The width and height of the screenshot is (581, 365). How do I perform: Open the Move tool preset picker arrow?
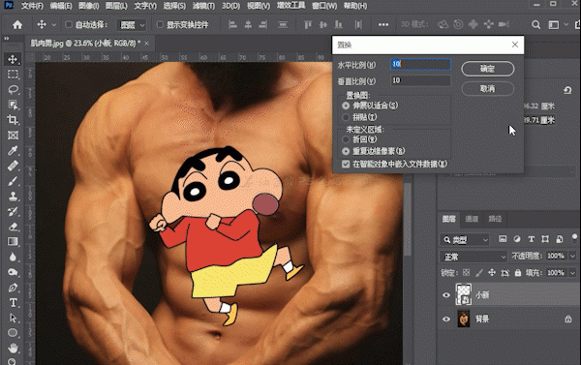(x=54, y=25)
